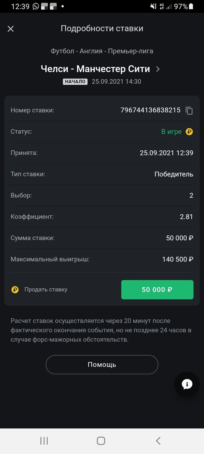Tap the НАЧАЛО start badge
This screenshot has width=204, height=454.
pyautogui.click(x=75, y=82)
